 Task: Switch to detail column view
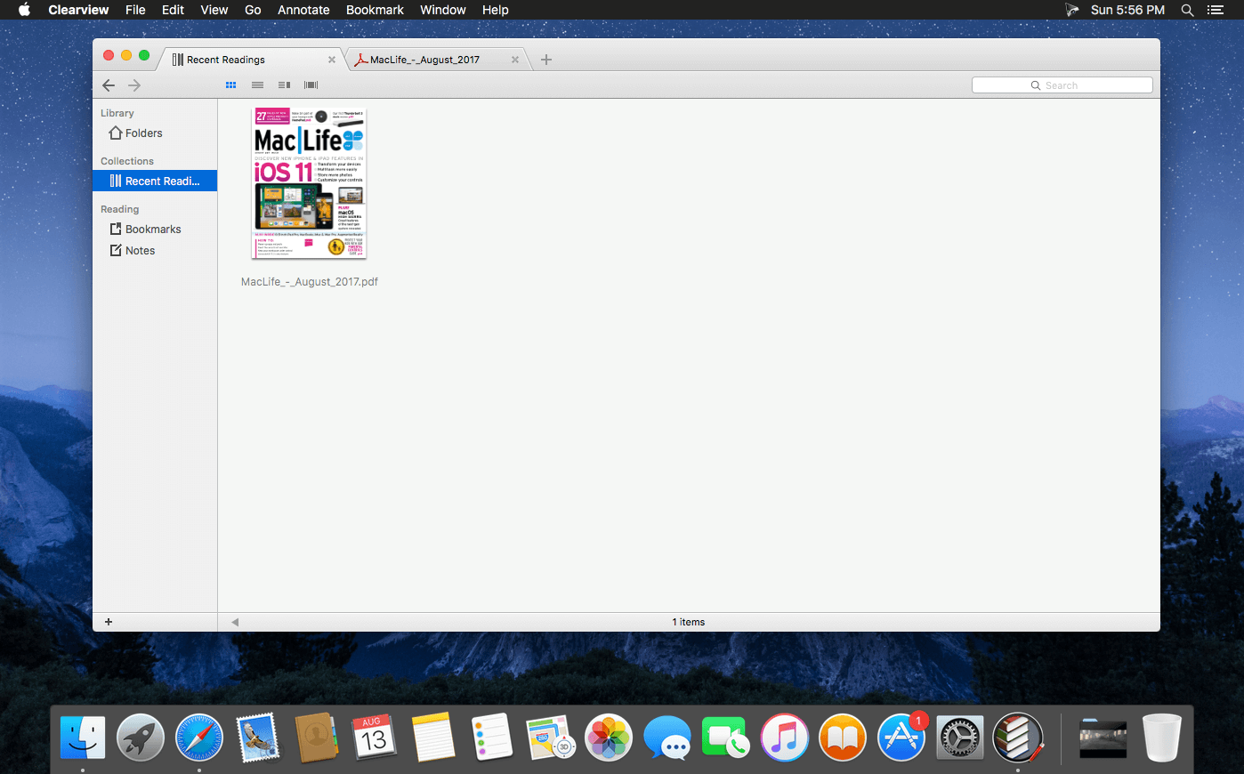pyautogui.click(x=284, y=85)
